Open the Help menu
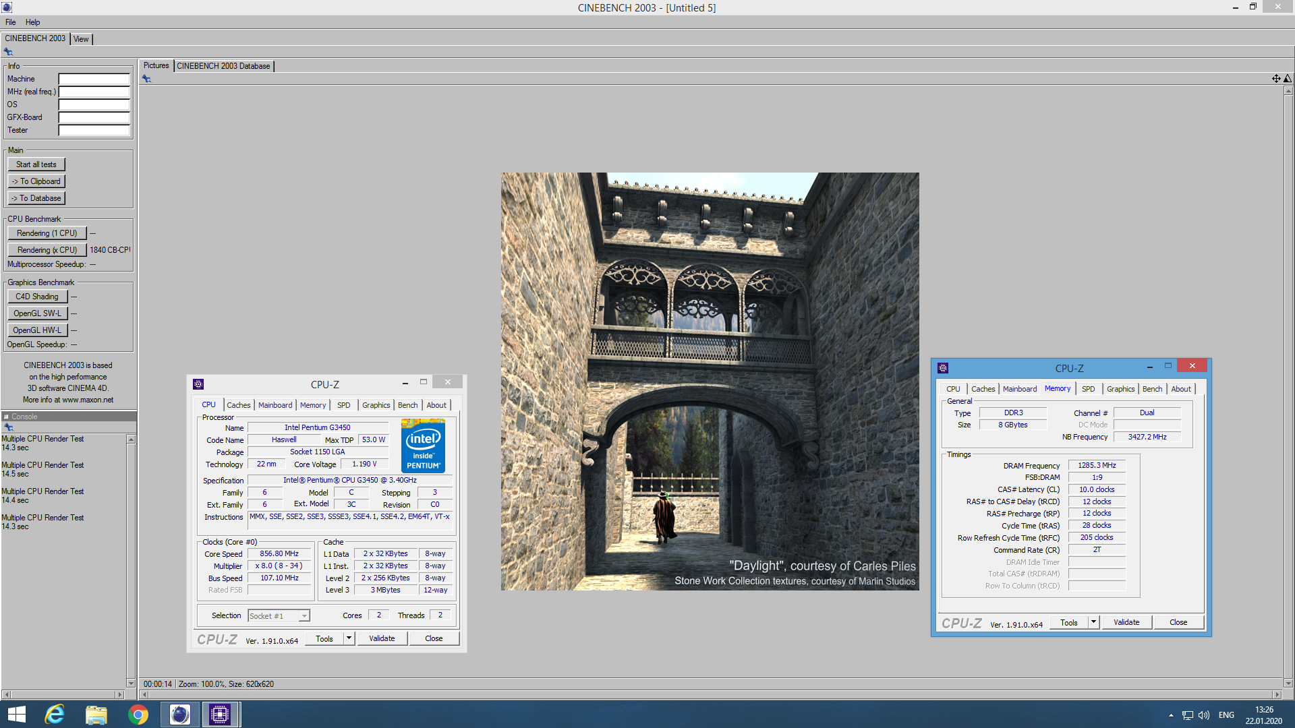Screen dimensions: 1295x728 [32, 22]
